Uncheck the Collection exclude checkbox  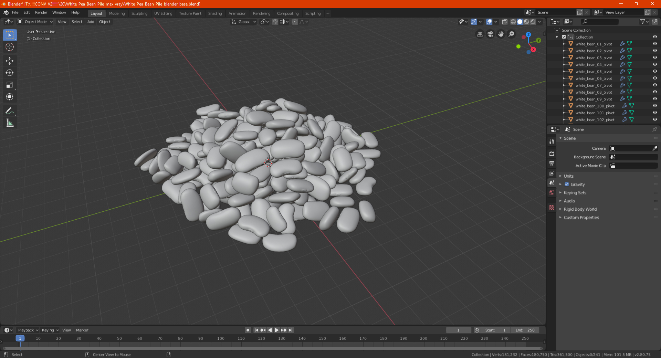pos(564,37)
